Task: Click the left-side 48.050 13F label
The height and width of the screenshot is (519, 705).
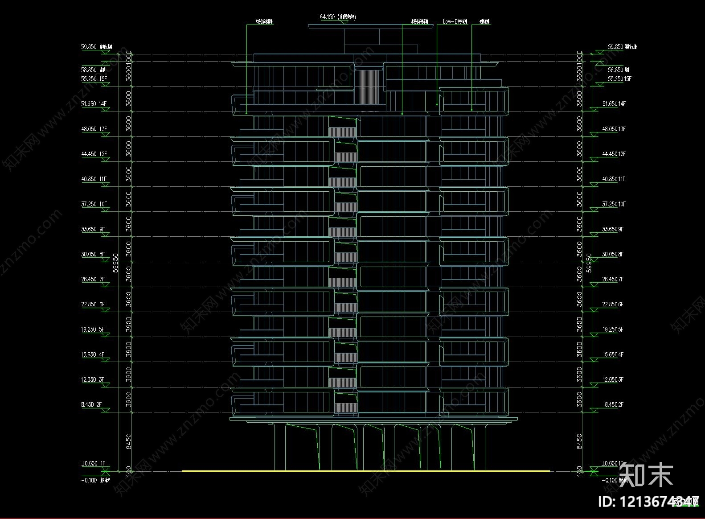Action: tap(94, 129)
